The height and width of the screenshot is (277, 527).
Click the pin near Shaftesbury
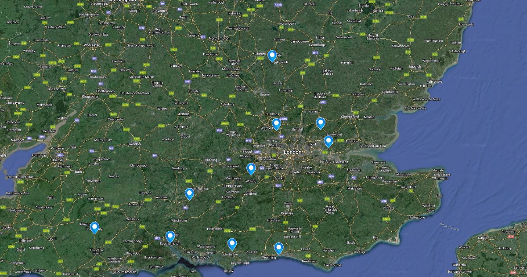94,228
